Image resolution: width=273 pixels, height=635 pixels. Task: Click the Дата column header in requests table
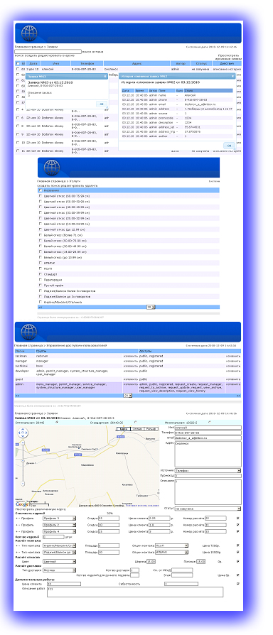coord(33,64)
